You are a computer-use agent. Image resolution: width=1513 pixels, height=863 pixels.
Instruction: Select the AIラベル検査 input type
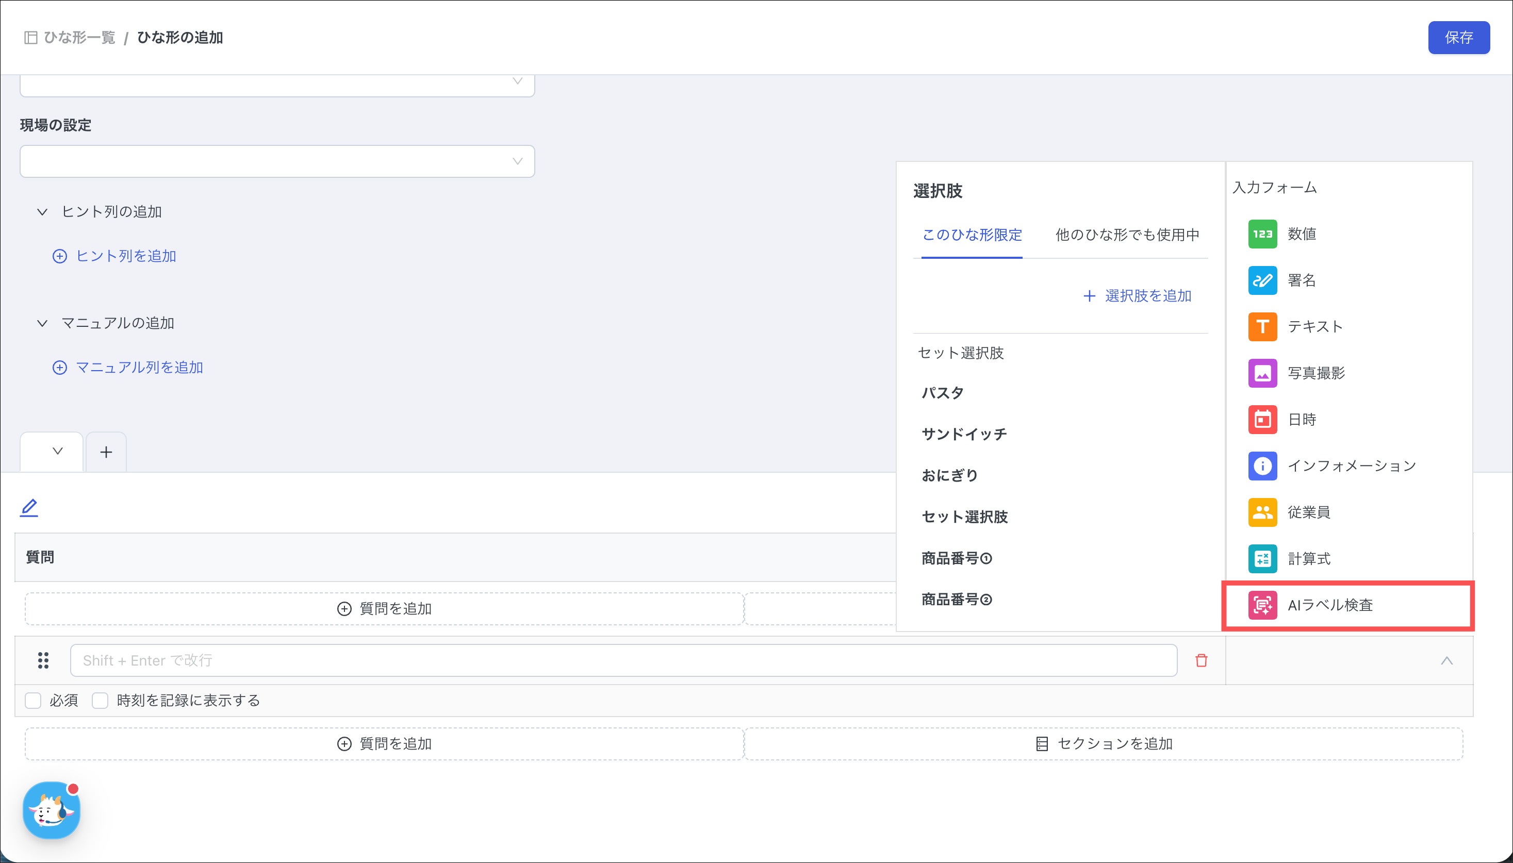pos(1329,605)
